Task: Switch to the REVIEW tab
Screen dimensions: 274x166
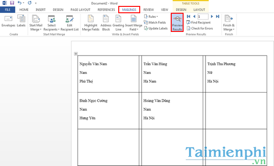Action: coord(148,10)
